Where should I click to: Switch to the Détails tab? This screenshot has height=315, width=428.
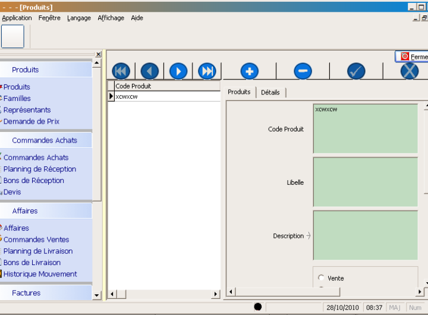tap(270, 92)
